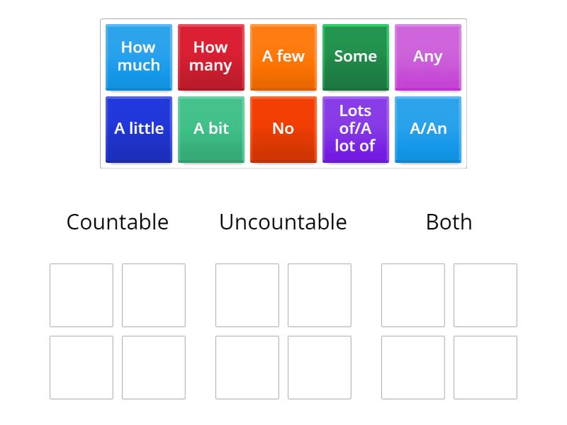Select the purple "Any" tile
This screenshot has height=425, width=567.
pyautogui.click(x=427, y=57)
